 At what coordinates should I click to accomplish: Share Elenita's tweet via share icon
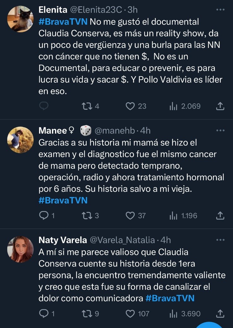220,106
